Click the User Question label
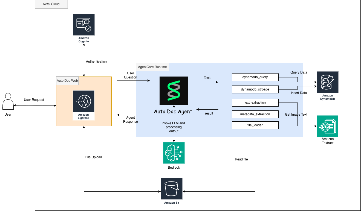This screenshot has width=361, height=211. click(x=131, y=75)
